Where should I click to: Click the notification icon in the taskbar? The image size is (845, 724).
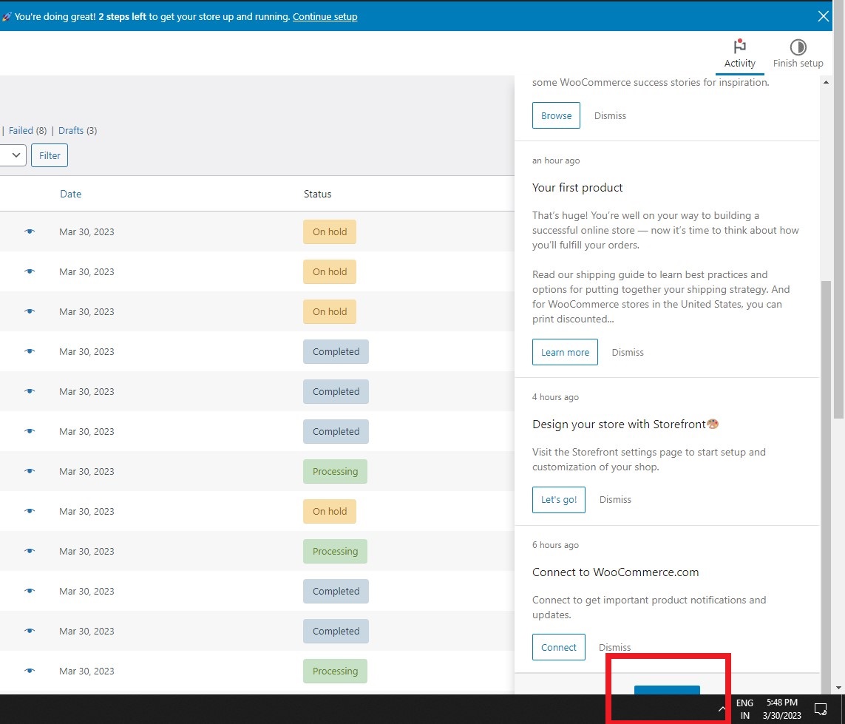point(821,708)
